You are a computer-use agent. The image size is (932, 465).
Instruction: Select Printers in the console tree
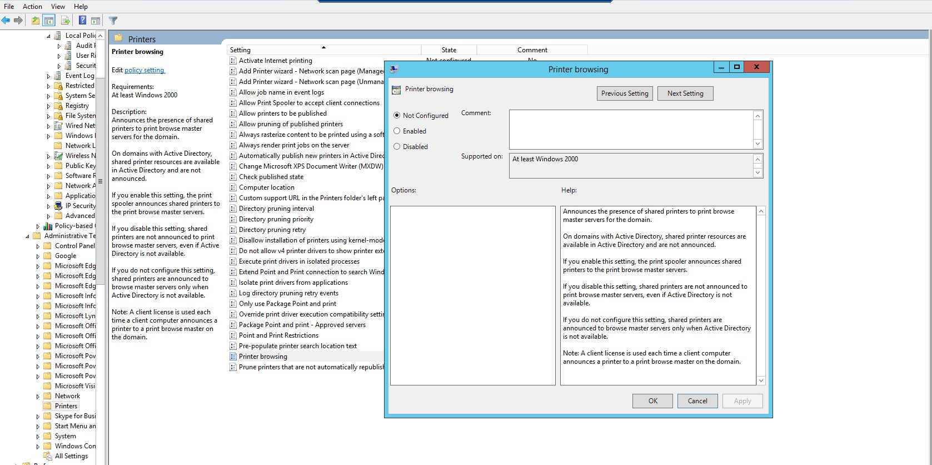tap(66, 406)
